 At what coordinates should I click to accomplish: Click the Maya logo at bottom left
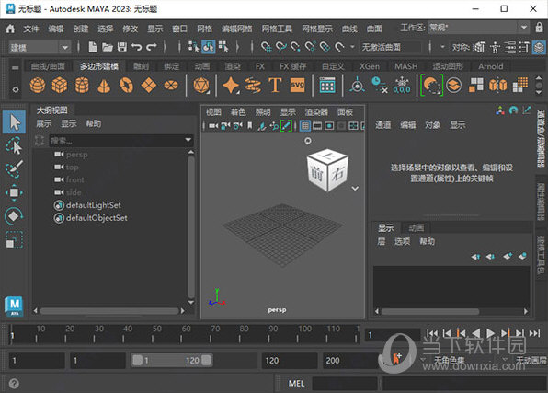click(14, 306)
